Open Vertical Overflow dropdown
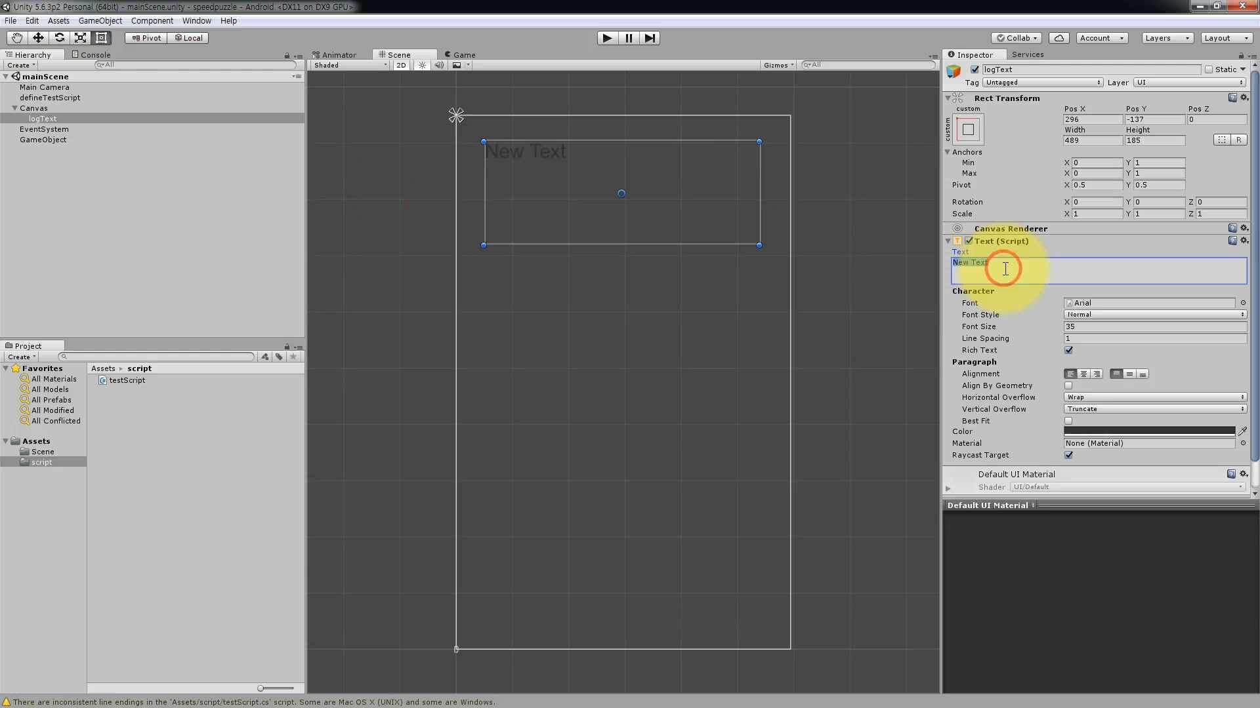The width and height of the screenshot is (1260, 708). 1155,409
